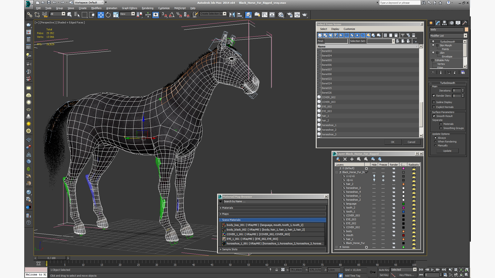
Task: Click Go to Start playback button
Action: (421, 270)
